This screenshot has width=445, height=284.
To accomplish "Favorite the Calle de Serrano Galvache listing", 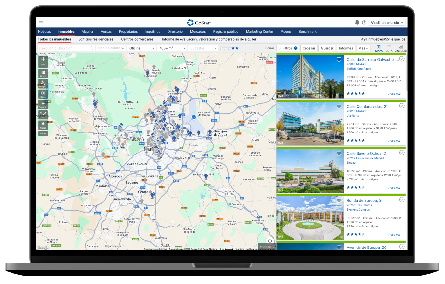I will (x=339, y=60).
